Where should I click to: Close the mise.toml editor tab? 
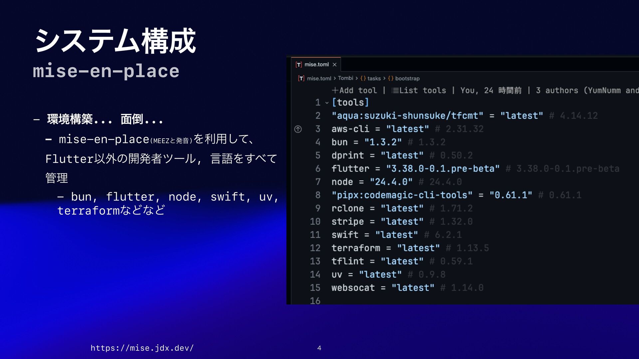[x=334, y=64]
